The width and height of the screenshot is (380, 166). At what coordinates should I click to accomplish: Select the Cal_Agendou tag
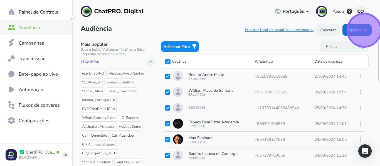click(123, 136)
